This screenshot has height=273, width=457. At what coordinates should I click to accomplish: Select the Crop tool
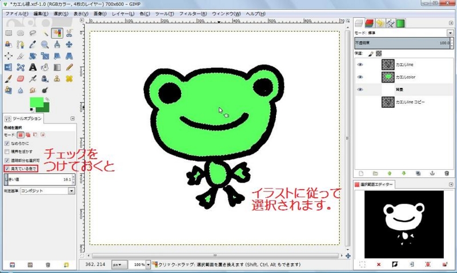point(21,56)
